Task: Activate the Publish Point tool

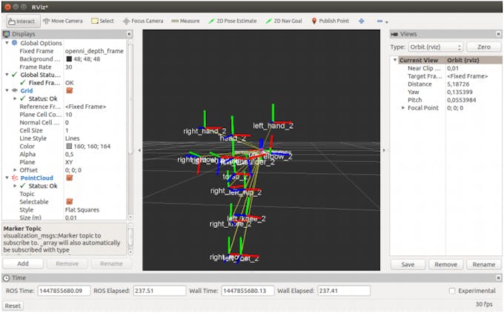Action: coord(331,21)
